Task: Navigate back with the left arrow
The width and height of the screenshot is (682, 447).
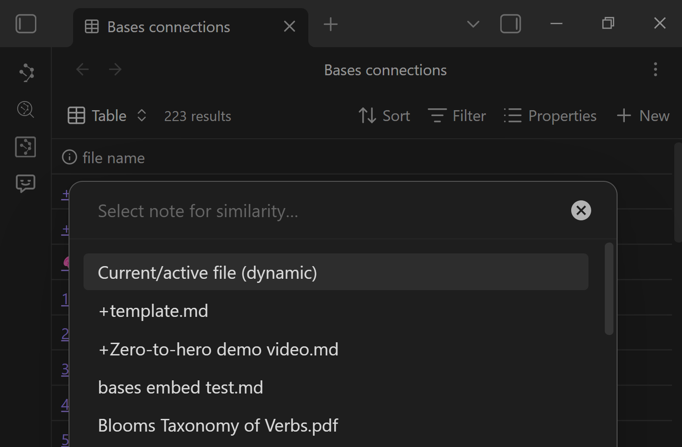Action: tap(82, 70)
